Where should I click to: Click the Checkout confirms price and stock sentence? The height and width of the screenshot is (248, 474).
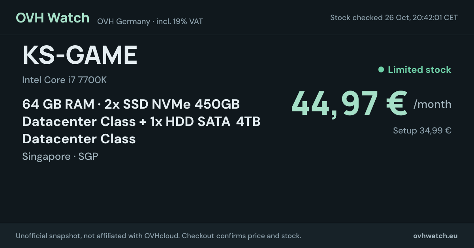[241, 236]
